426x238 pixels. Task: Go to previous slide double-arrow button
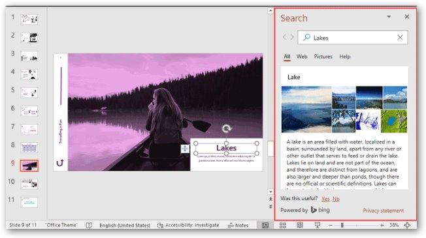(x=270, y=200)
